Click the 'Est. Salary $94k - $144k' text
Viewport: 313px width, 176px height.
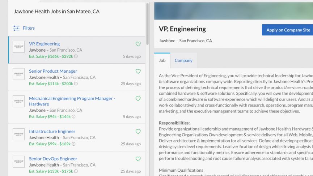[50, 117]
